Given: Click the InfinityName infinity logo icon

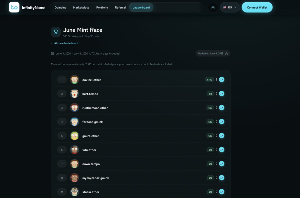Looking at the screenshot, I should (14, 7).
